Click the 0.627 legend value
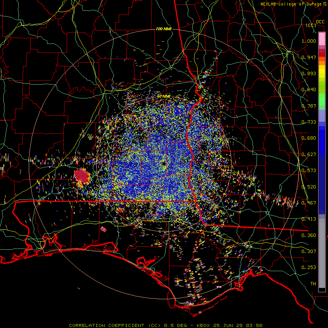 coord(309,155)
